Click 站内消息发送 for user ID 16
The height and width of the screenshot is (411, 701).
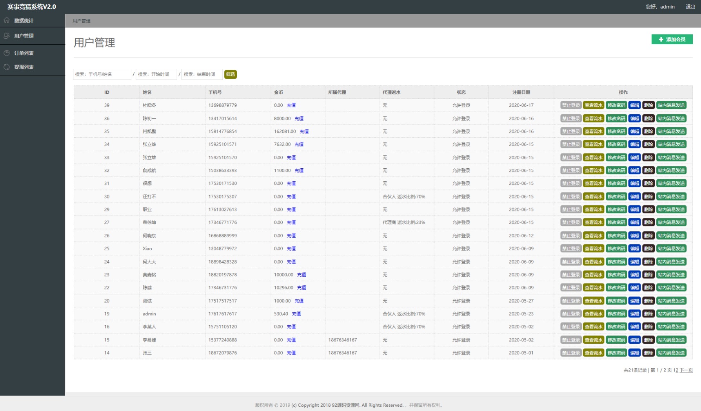click(671, 327)
